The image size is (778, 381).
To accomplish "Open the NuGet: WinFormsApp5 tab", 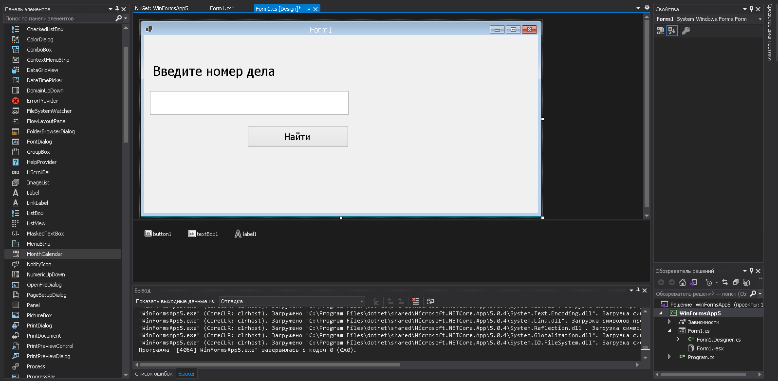I will [162, 8].
